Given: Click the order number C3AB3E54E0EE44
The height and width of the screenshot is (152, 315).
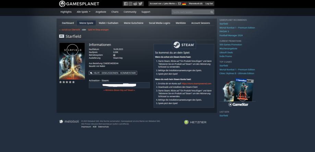Looking at the screenshot, I should tap(110, 63).
